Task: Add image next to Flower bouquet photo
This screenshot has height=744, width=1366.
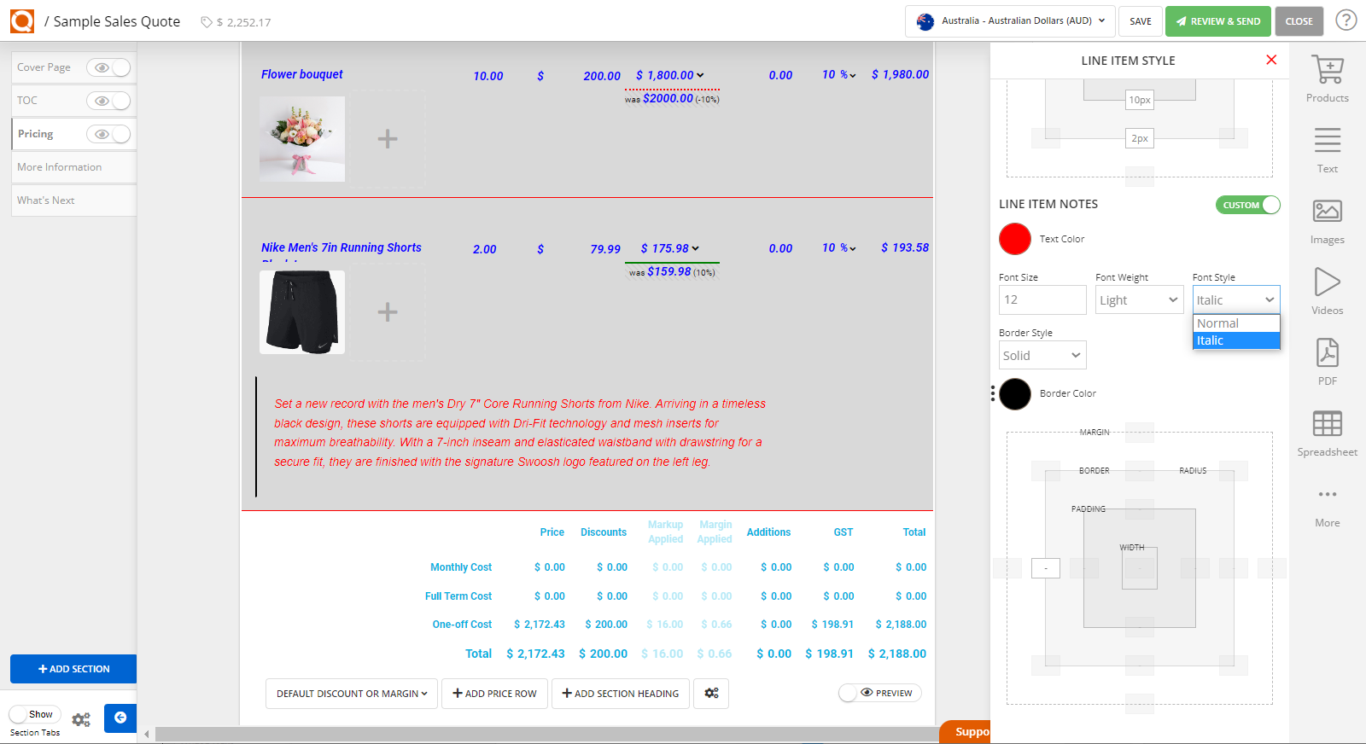Action: tap(388, 139)
